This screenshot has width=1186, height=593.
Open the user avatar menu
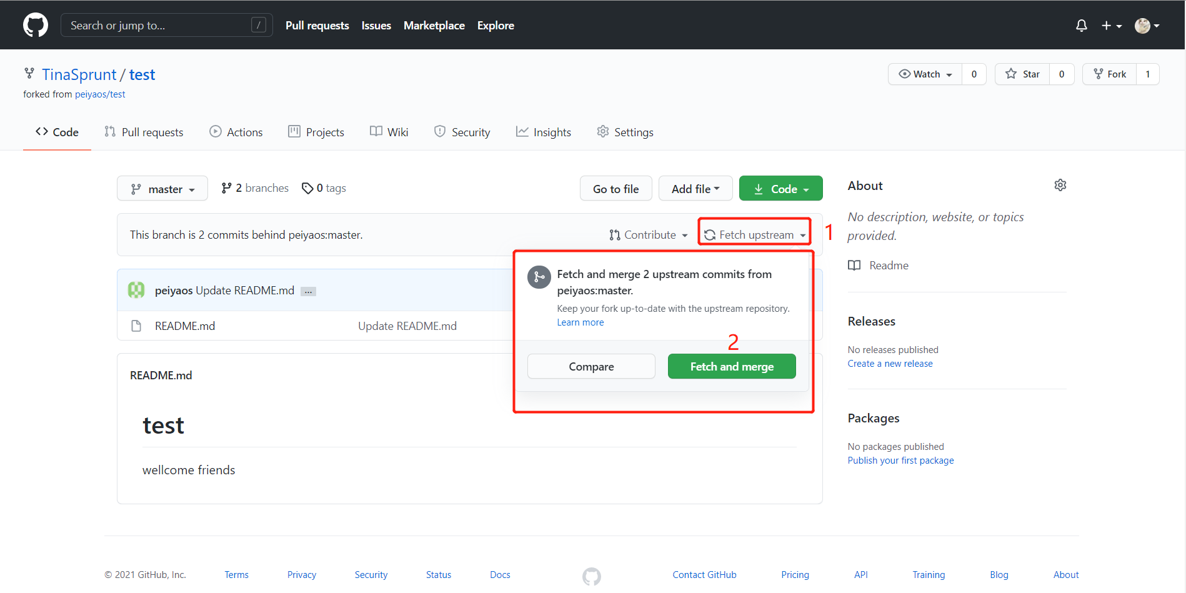(1147, 26)
